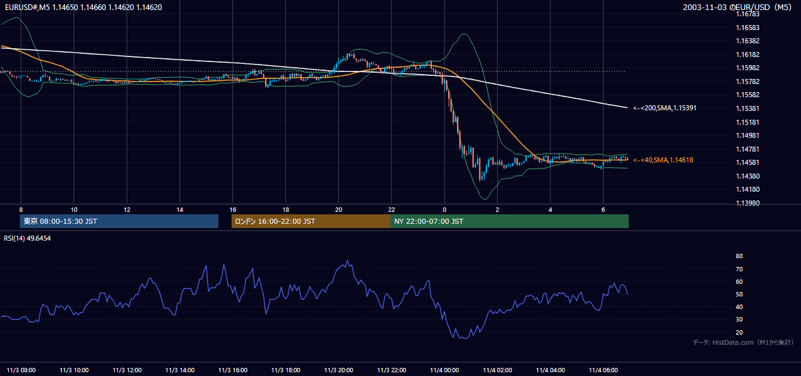Image resolution: width=801 pixels, height=376 pixels.
Task: Click the bottom date label 11/3 20:00
Action: click(x=339, y=370)
